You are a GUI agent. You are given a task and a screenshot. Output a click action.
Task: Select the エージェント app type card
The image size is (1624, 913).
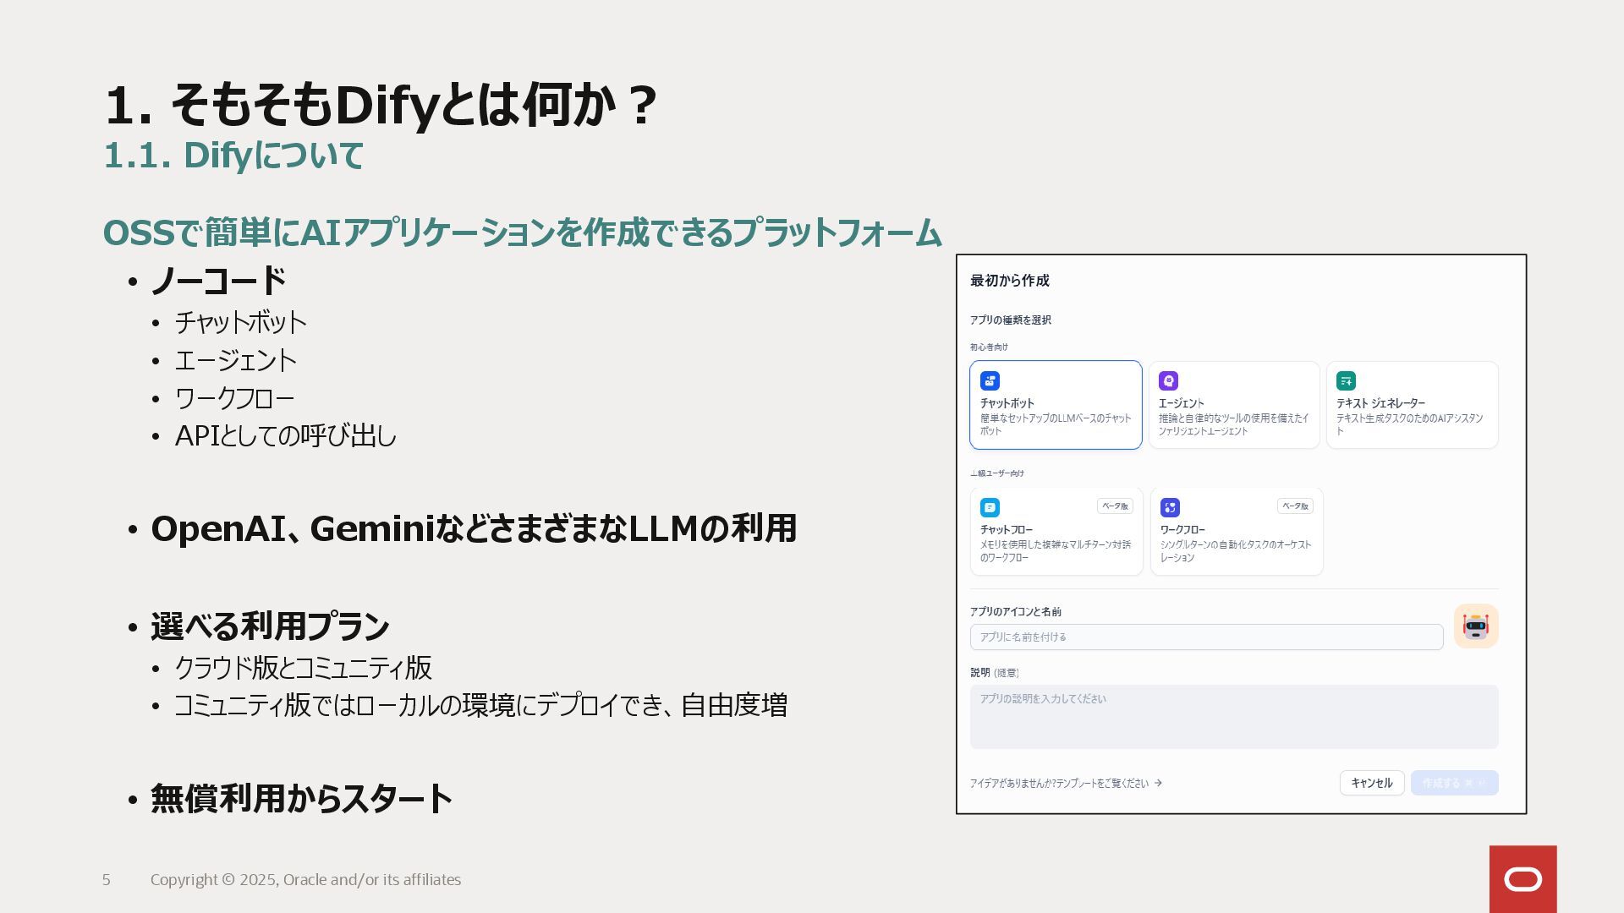[1234, 414]
